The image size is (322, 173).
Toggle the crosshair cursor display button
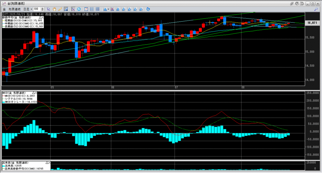[x=73, y=9]
